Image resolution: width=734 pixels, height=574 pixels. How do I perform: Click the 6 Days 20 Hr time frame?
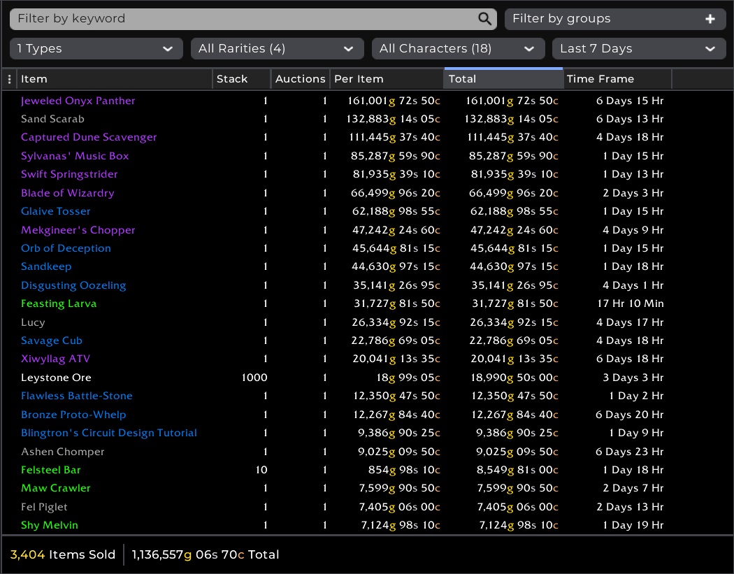(630, 415)
